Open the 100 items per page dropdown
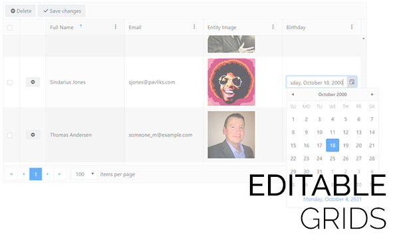Viewport: 395px width, 250px height. point(84,174)
